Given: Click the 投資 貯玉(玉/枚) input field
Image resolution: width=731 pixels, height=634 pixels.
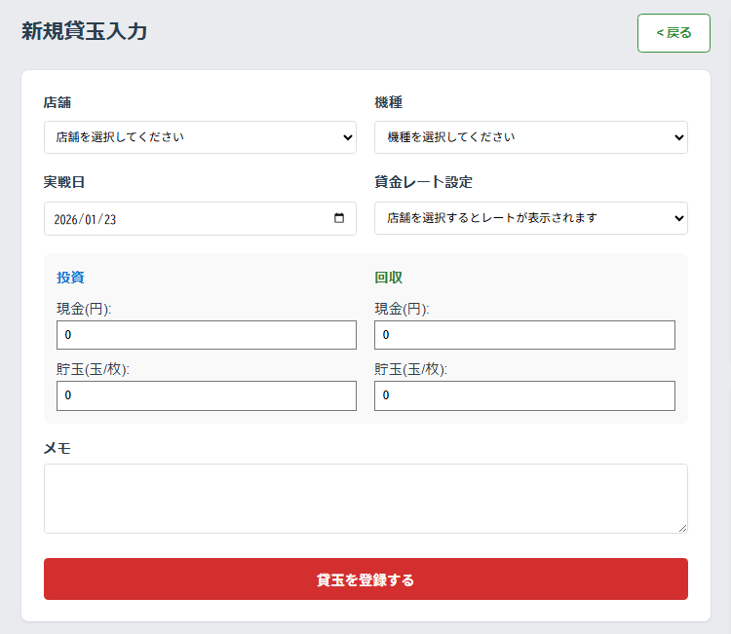Looking at the screenshot, I should coord(207,395).
